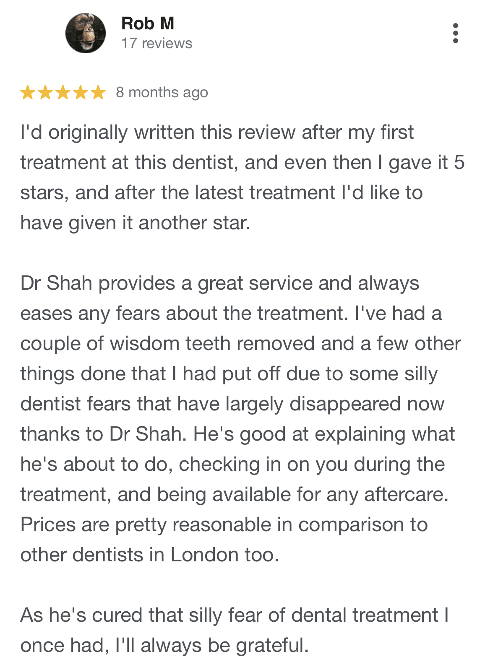485x667 pixels.
Task: Click the first rating star
Action: coord(28,92)
